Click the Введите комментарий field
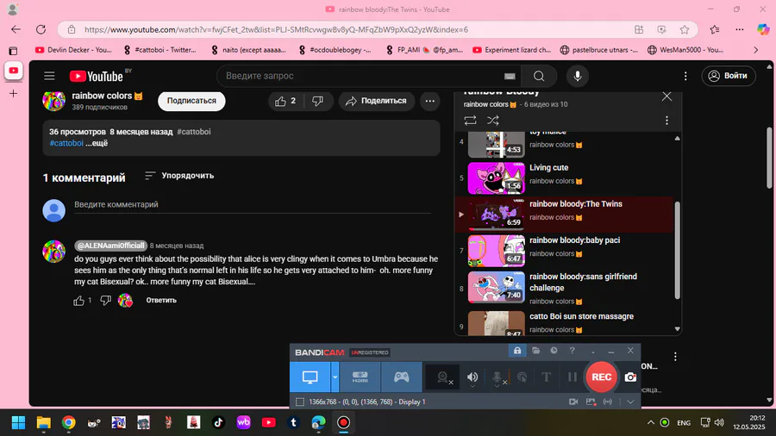 click(253, 205)
